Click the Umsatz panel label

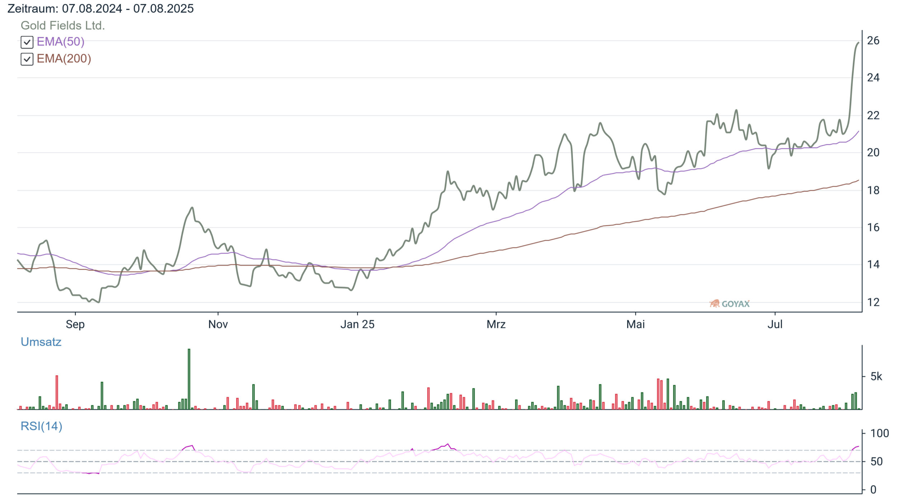coord(41,342)
